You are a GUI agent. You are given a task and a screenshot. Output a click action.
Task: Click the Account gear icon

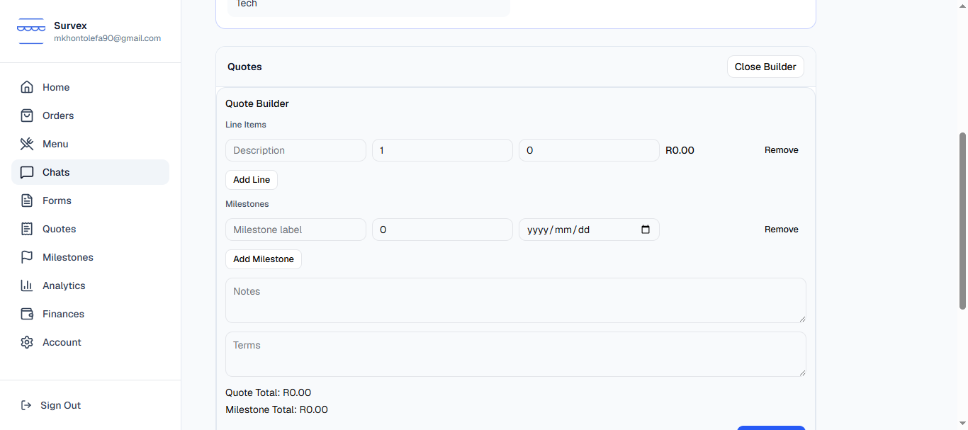(x=27, y=342)
